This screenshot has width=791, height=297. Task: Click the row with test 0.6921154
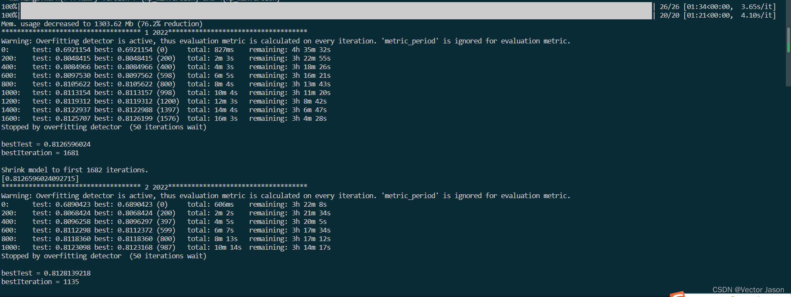166,49
